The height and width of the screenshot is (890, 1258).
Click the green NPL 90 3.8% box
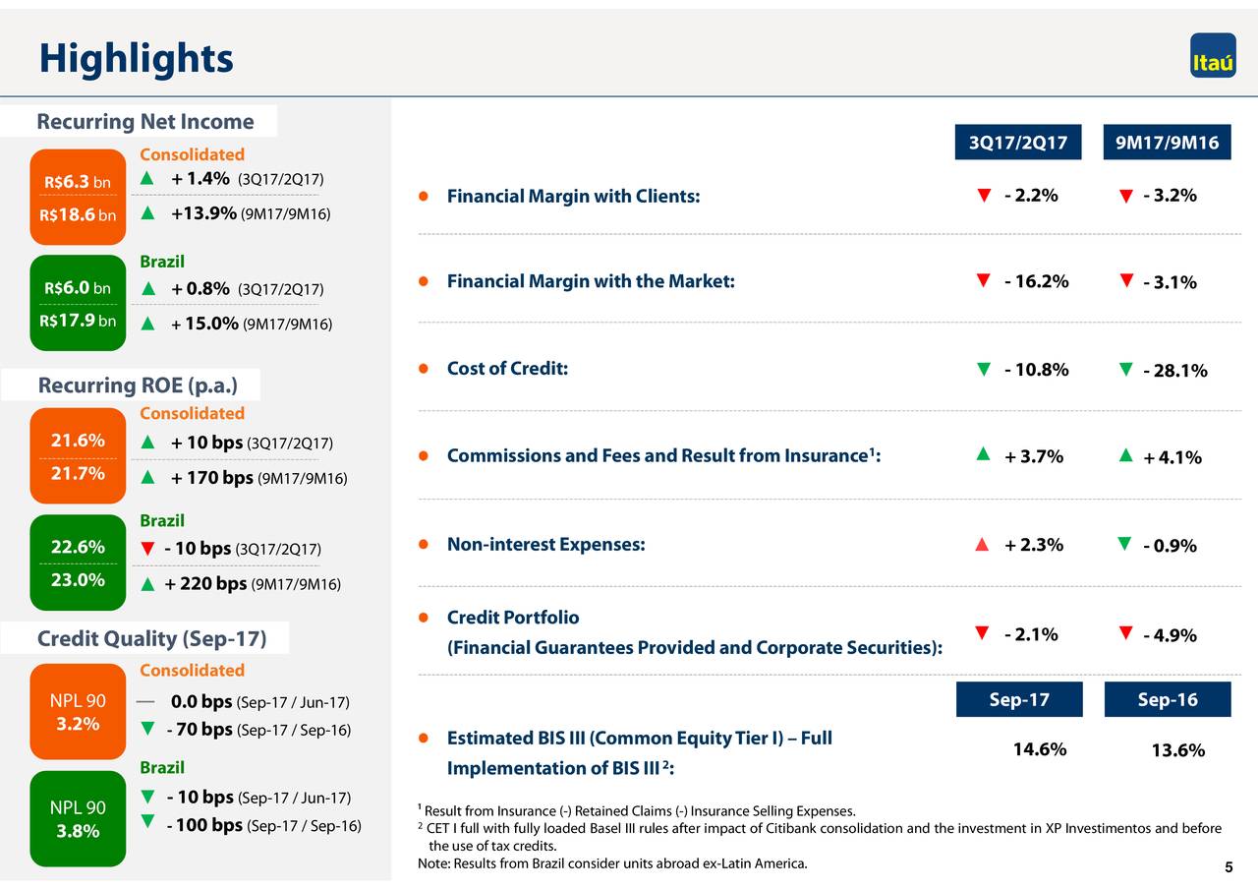click(78, 818)
